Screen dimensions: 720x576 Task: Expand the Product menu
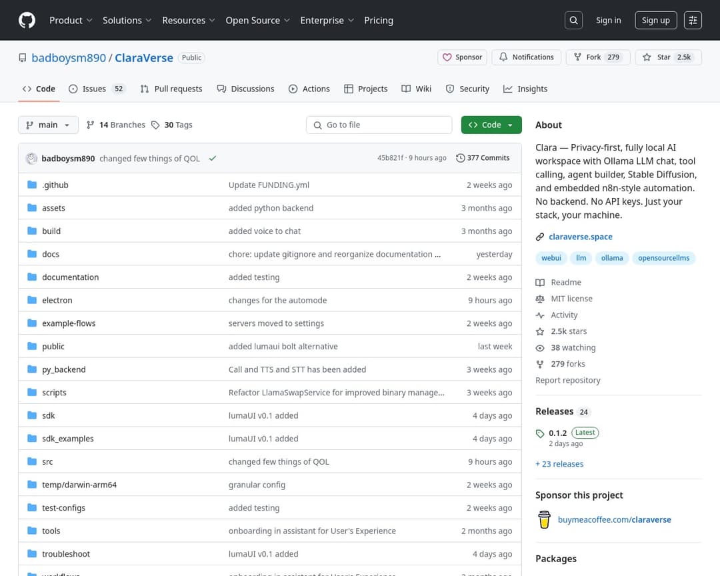(x=71, y=20)
